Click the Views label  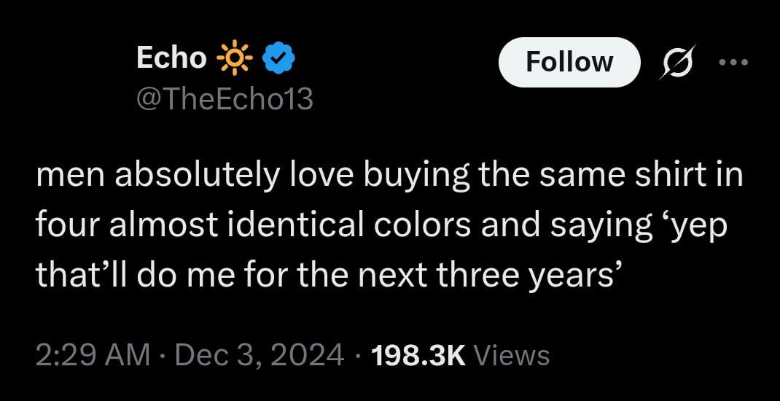click(x=512, y=356)
